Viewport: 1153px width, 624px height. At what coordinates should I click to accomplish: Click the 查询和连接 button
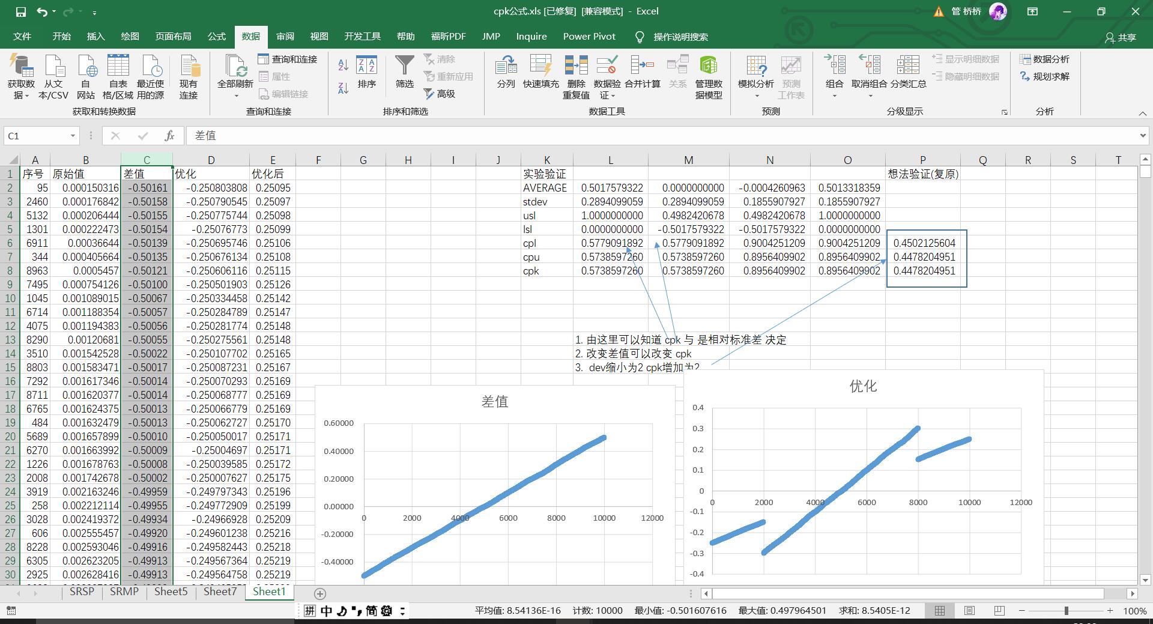coord(288,59)
